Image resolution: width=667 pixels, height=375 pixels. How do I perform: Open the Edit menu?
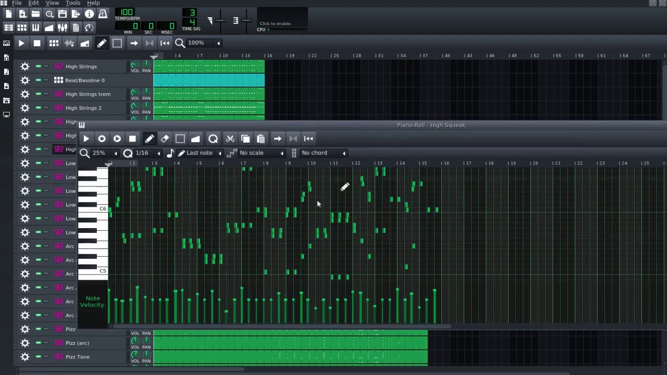(33, 3)
